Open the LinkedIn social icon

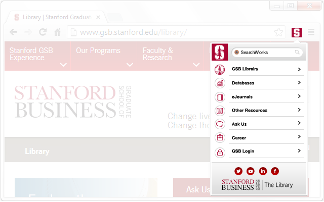click(263, 171)
